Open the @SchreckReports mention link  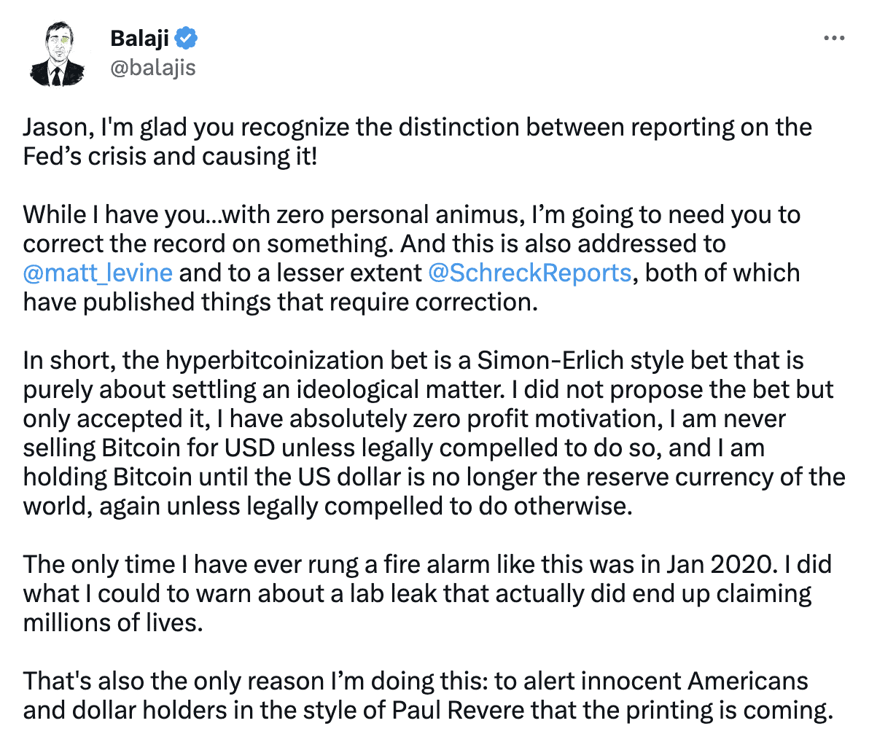coord(530,273)
